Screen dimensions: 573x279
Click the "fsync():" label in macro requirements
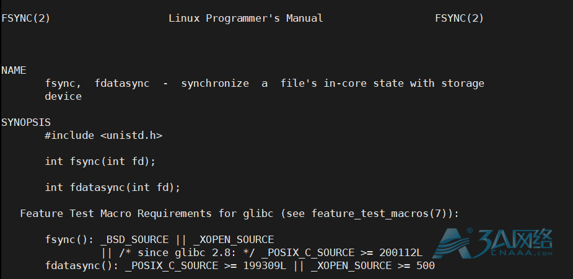click(x=69, y=239)
